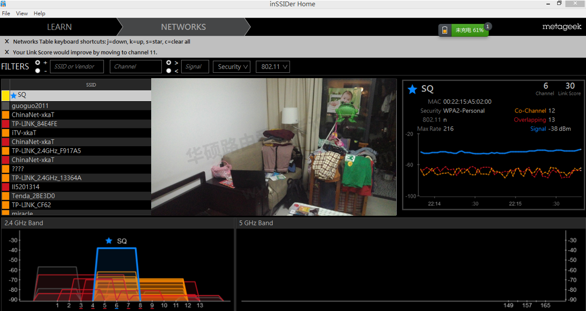Open the notification badge showing 1
Viewport: 586px width, 311px height.
(x=488, y=27)
